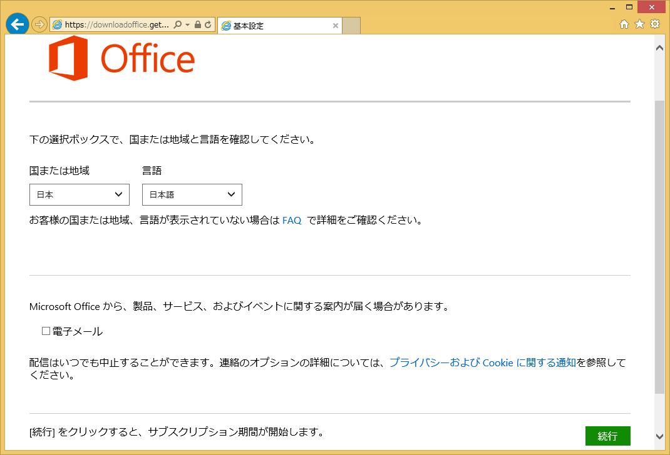
Task: Click the scrollbar down arrow
Action: (659, 437)
